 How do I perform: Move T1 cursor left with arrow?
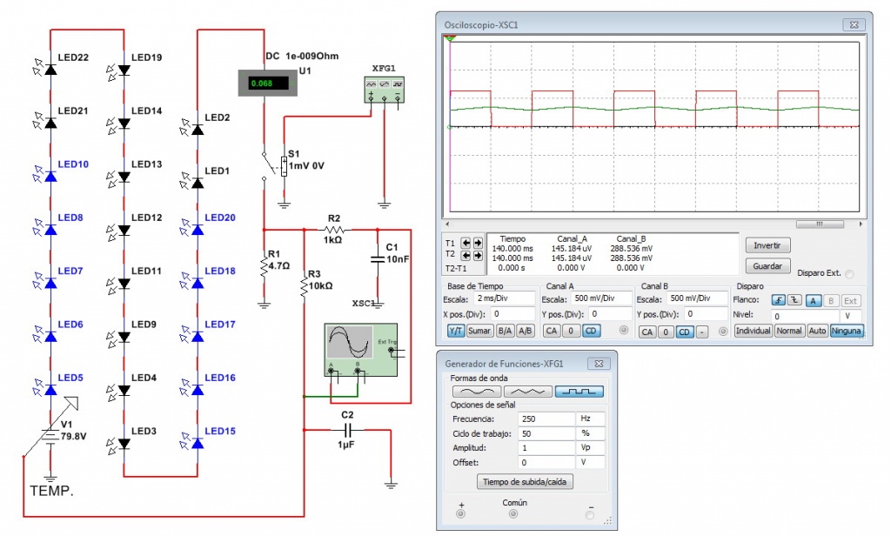point(465,243)
